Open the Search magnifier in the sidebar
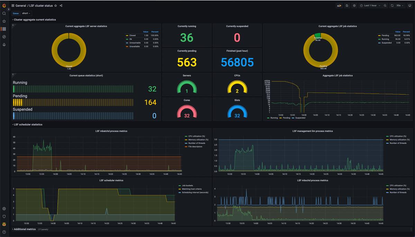The height and width of the screenshot is (237, 415). point(4,13)
